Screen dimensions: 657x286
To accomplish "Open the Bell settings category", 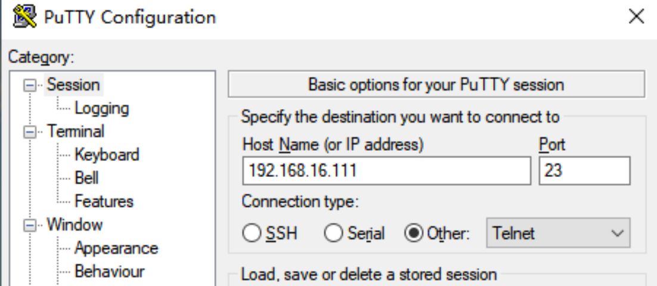I will coord(86,178).
